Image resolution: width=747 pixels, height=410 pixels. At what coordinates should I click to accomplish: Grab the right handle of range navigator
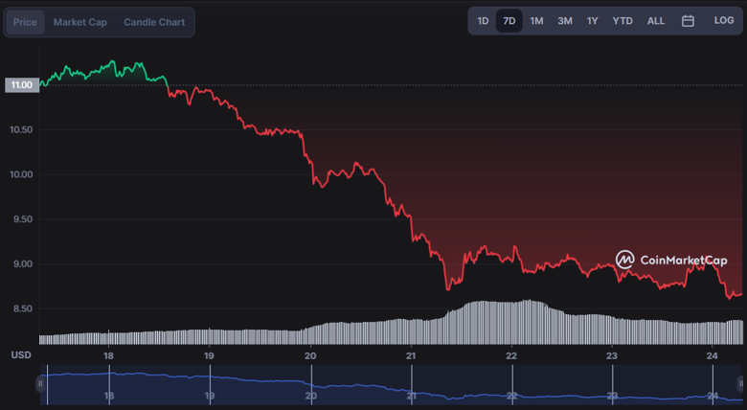click(740, 383)
